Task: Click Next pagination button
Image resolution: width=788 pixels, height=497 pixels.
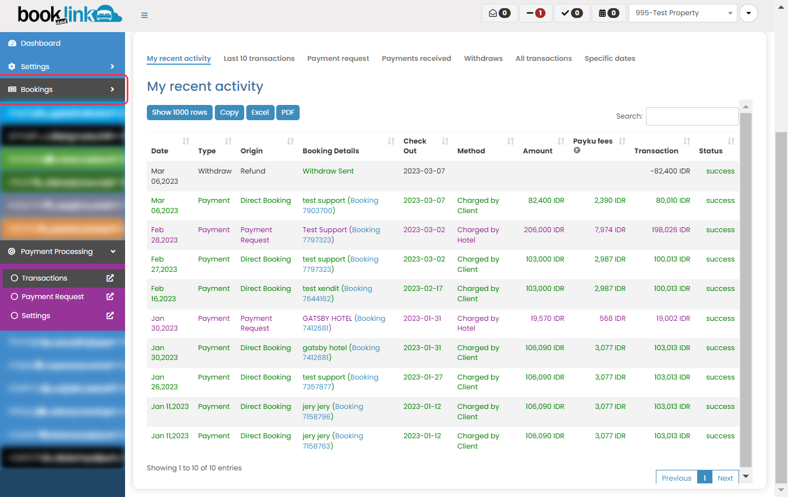Action: click(x=725, y=478)
